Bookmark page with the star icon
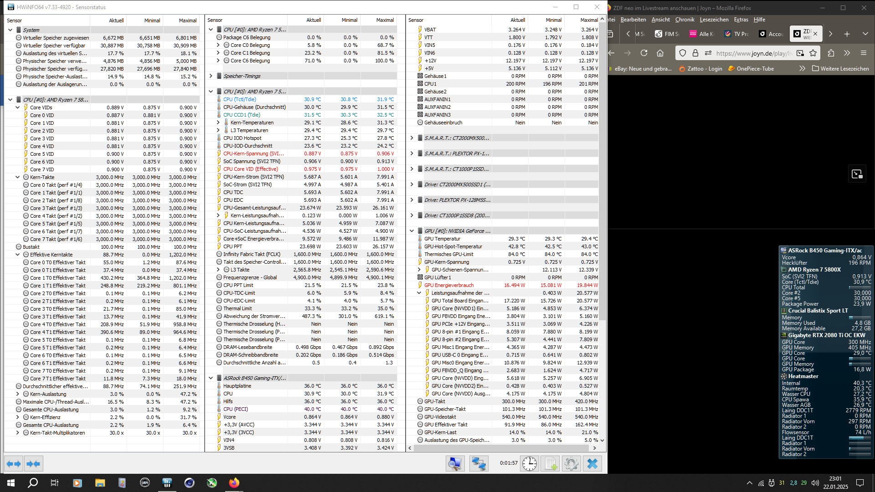 (x=813, y=53)
